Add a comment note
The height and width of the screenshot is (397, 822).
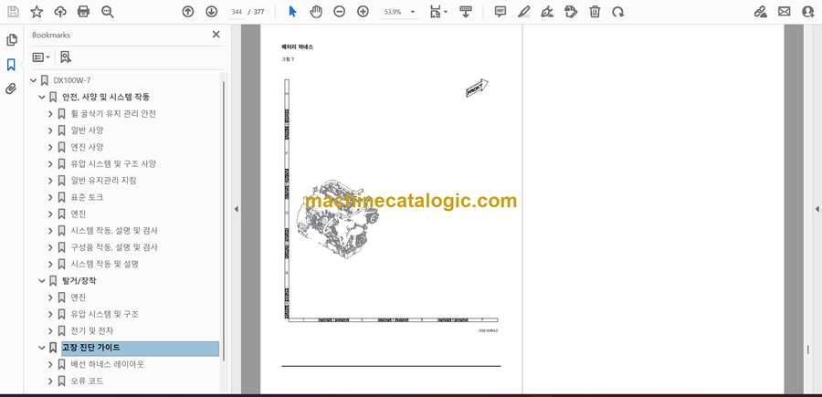pyautogui.click(x=501, y=12)
